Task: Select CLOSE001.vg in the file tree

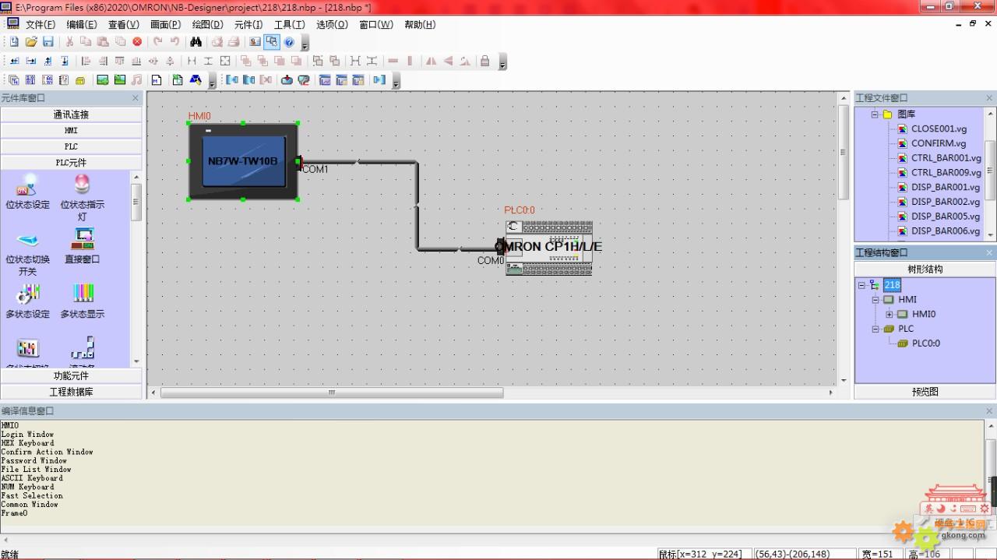Action: [939, 129]
